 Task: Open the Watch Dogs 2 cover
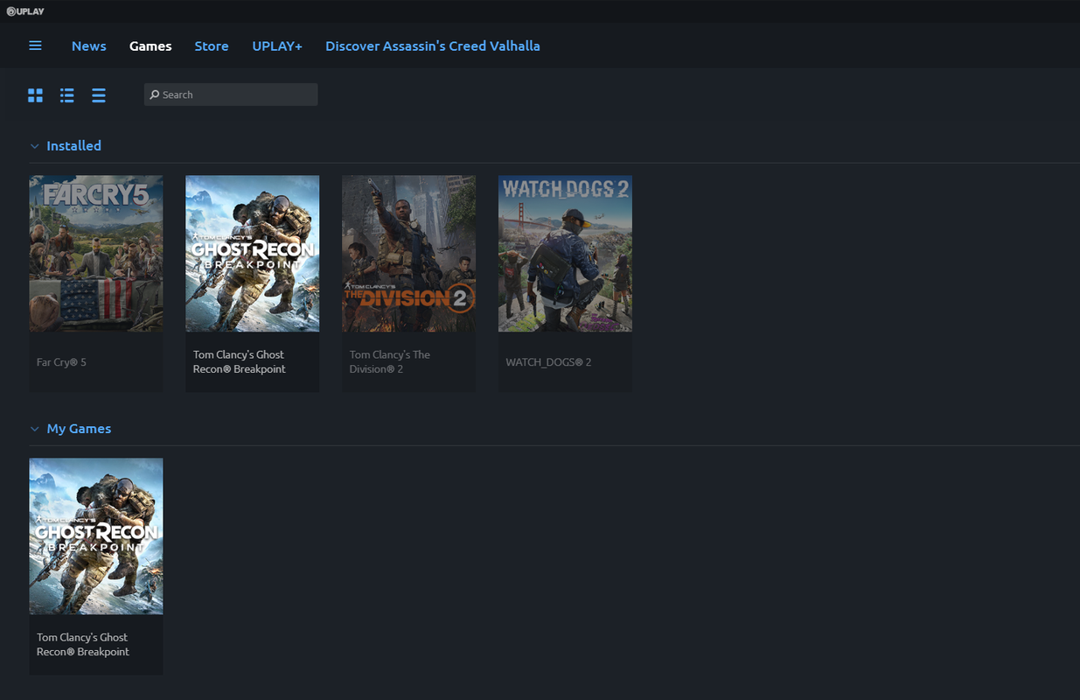[566, 254]
